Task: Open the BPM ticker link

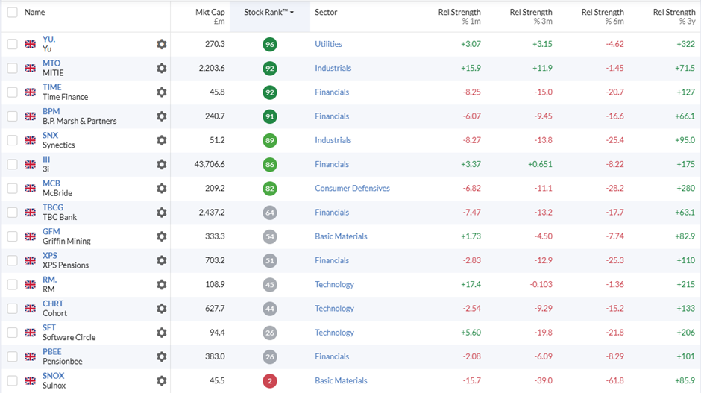Action: (51, 111)
